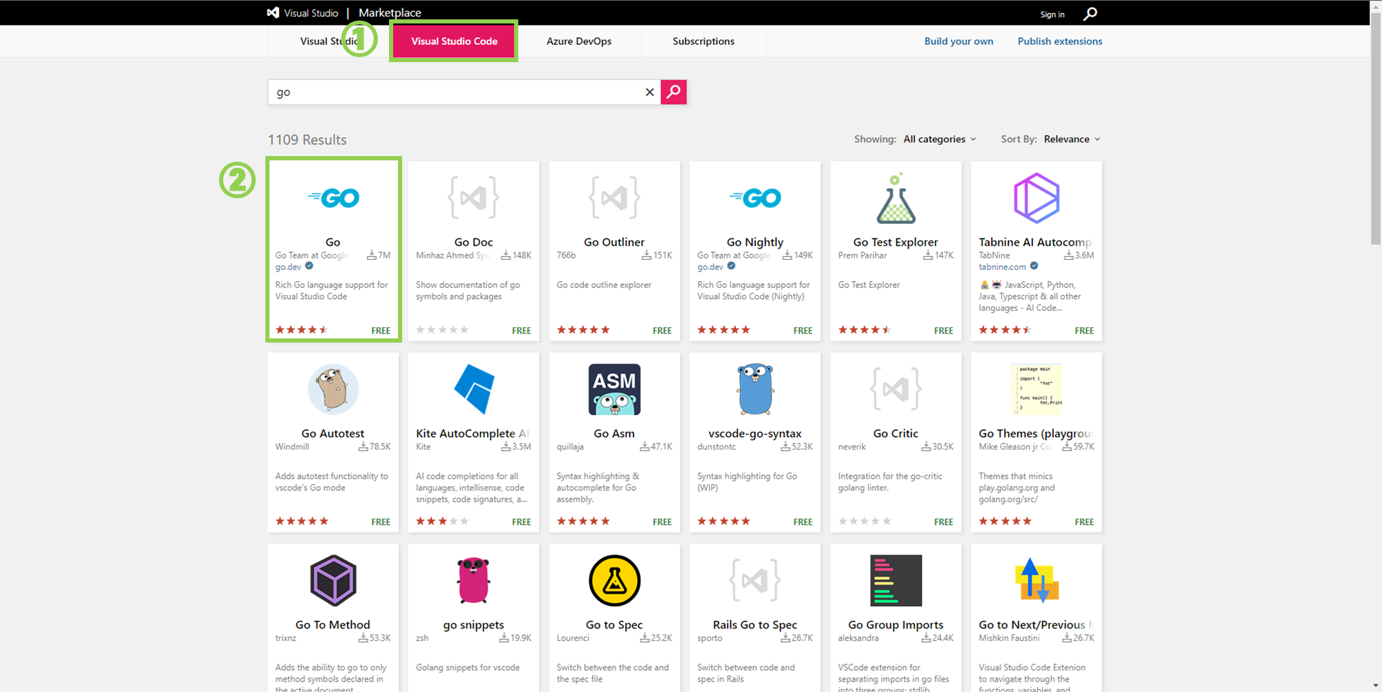Open the Go Doc extension icon
The width and height of the screenshot is (1382, 692).
[473, 198]
